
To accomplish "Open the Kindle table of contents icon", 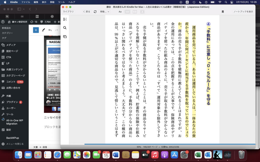I will (x=65, y=19).
